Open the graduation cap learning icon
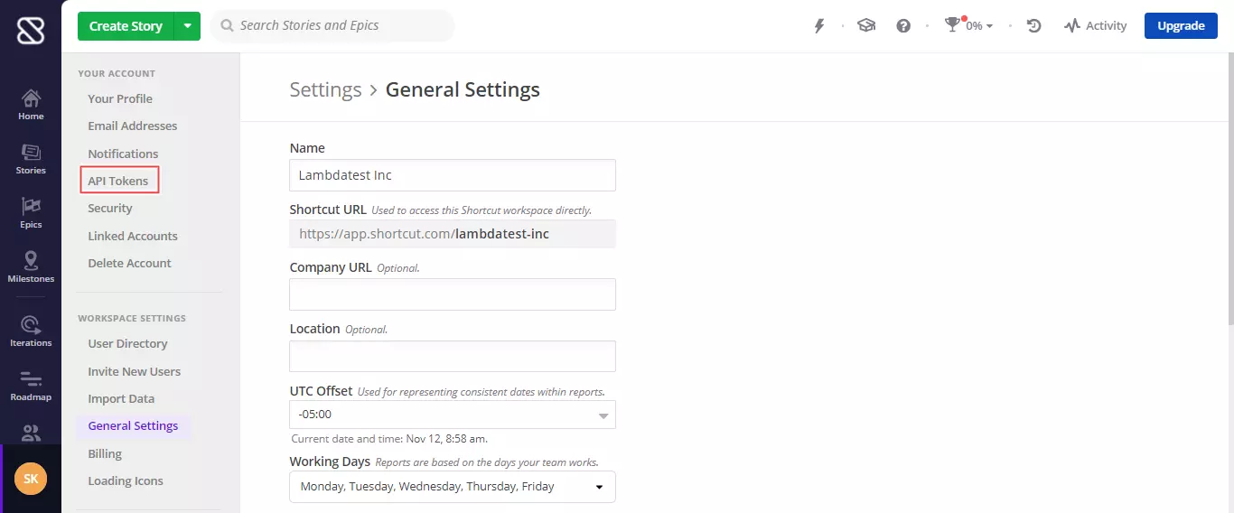 pos(866,26)
